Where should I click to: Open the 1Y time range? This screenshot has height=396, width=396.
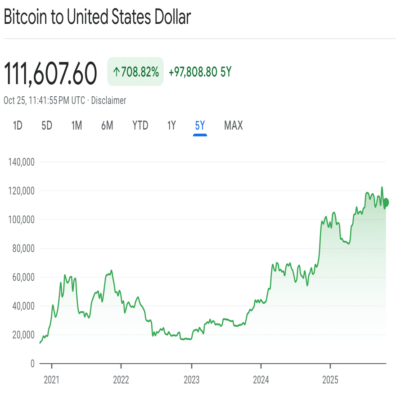pyautogui.click(x=171, y=126)
